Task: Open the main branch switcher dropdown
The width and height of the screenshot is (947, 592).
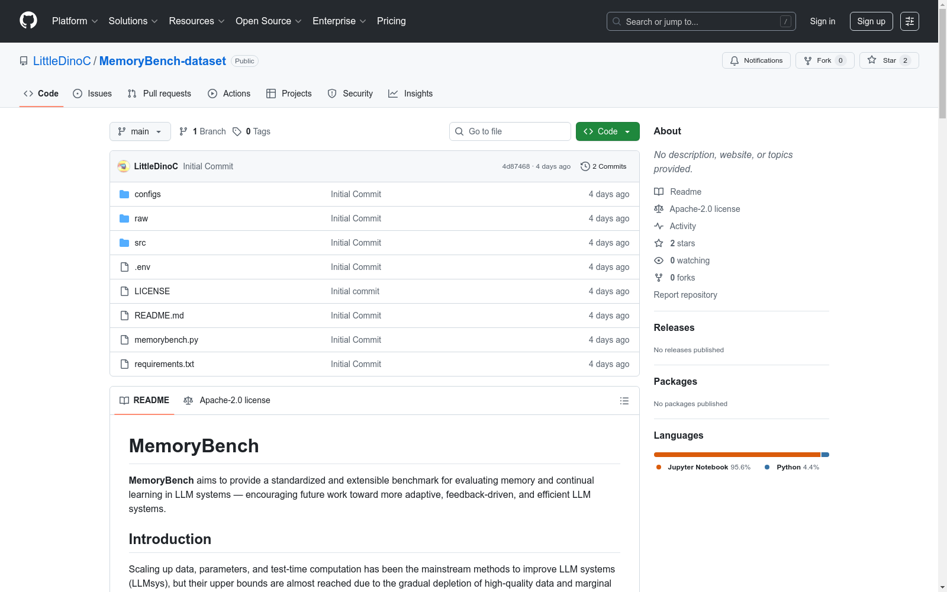Action: 140,131
